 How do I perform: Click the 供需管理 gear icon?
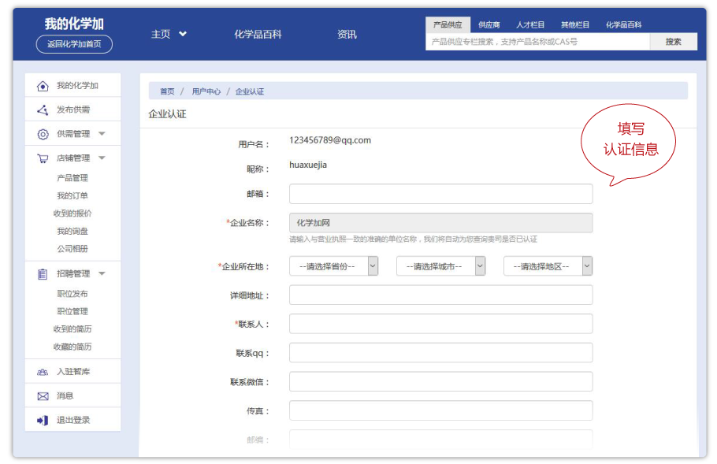[x=43, y=134]
